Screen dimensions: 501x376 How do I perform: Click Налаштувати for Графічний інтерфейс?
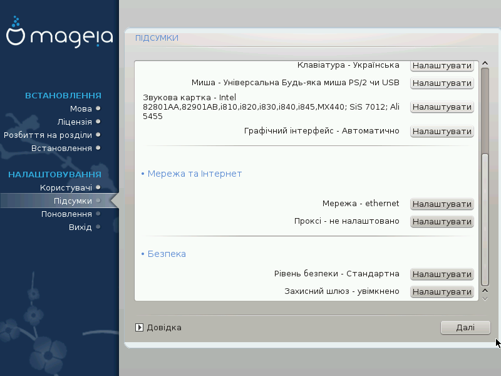pos(442,131)
